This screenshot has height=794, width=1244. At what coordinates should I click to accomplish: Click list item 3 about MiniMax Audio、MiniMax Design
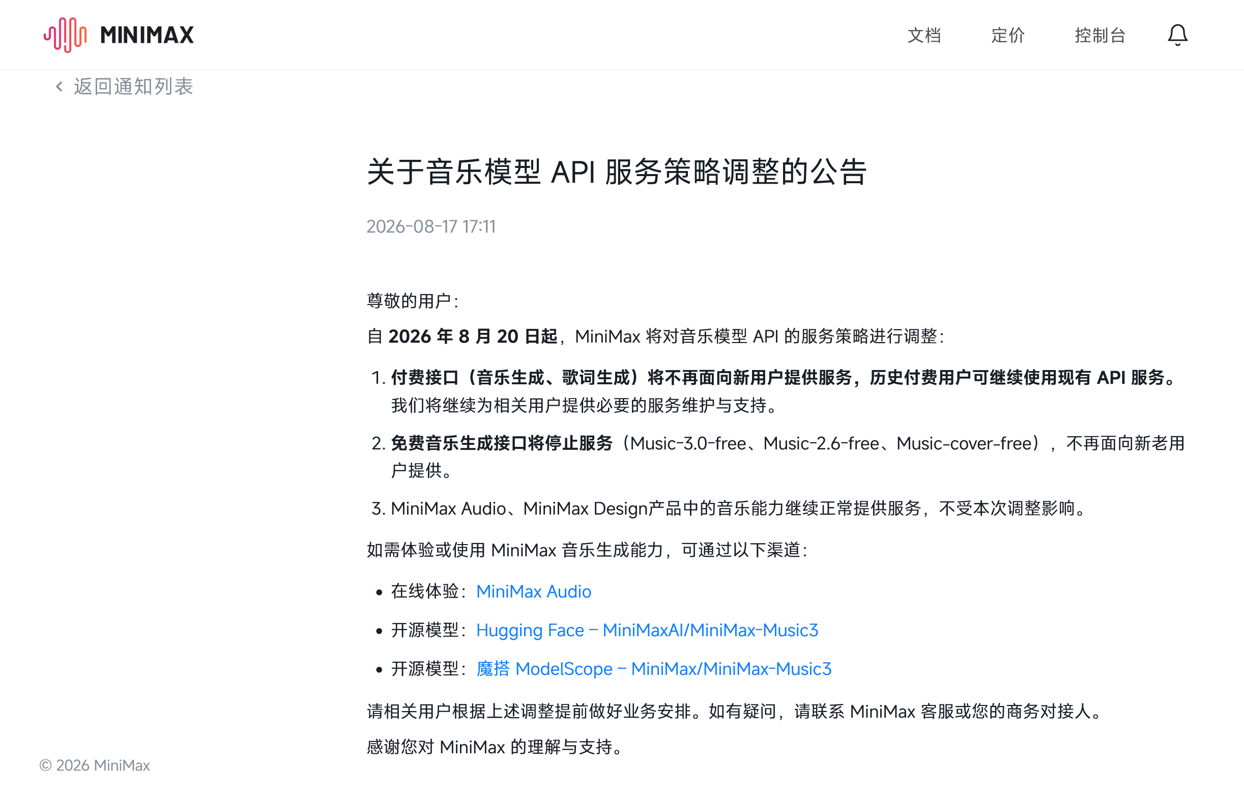[x=730, y=508]
